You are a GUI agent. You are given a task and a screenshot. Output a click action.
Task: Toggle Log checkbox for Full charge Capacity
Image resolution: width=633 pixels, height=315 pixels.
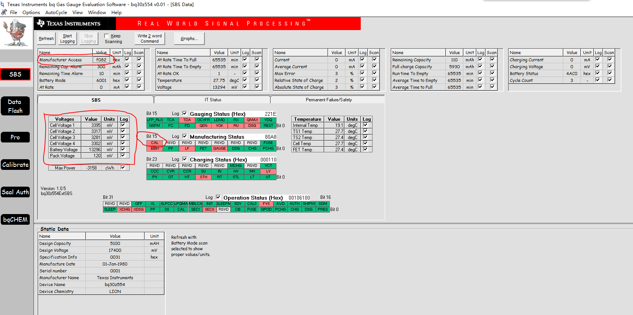tap(480, 66)
